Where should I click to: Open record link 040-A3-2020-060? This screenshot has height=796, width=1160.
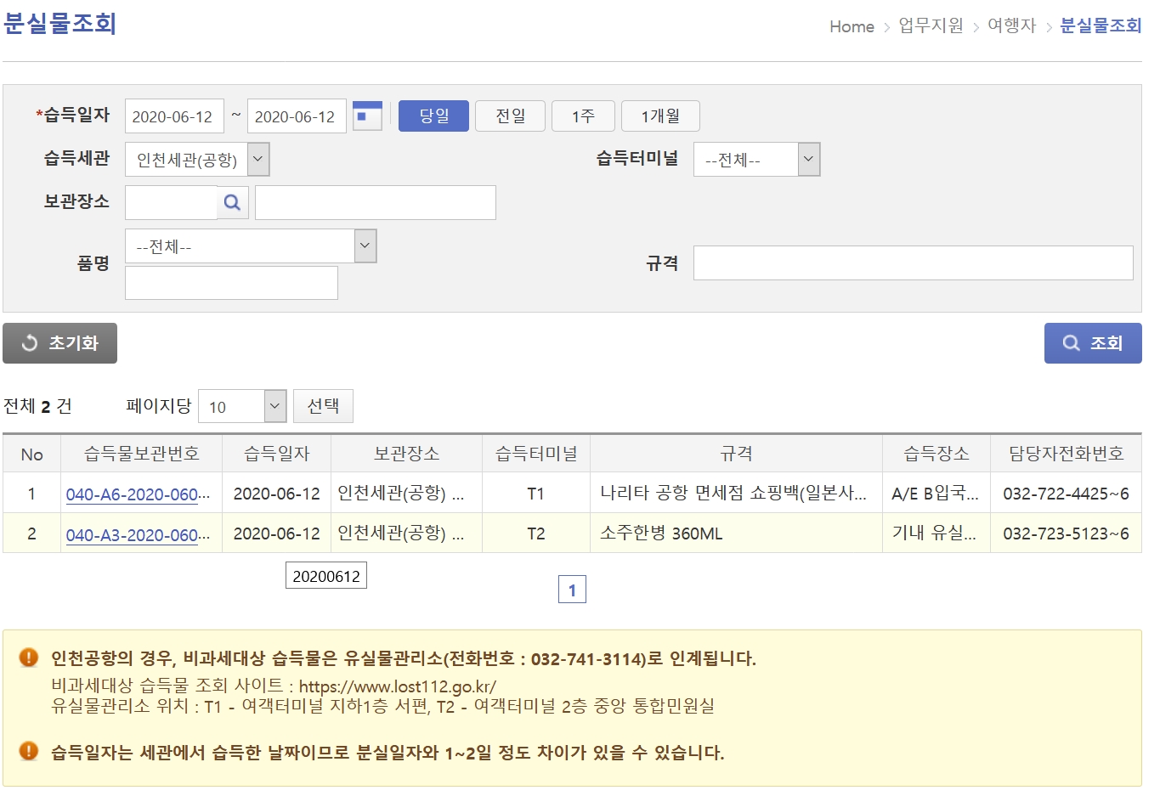pos(137,534)
